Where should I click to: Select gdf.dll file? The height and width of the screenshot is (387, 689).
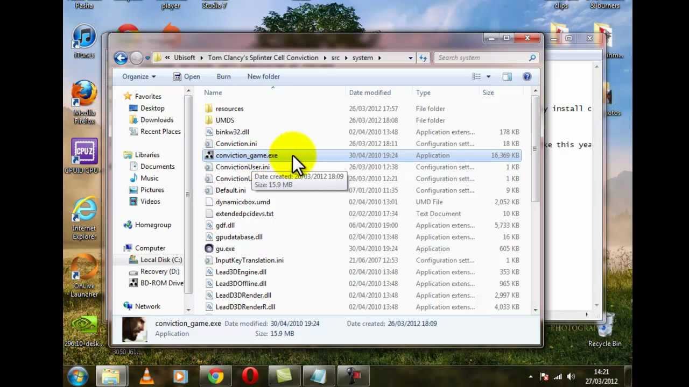[x=224, y=225]
